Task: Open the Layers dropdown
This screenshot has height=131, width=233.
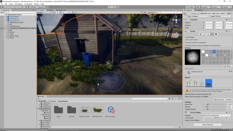Action: click(216, 7)
